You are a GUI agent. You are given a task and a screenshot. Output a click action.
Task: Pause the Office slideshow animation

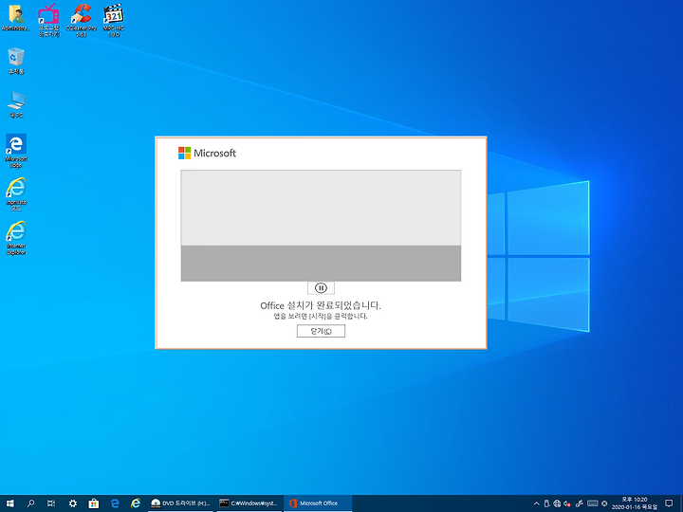pyautogui.click(x=321, y=288)
